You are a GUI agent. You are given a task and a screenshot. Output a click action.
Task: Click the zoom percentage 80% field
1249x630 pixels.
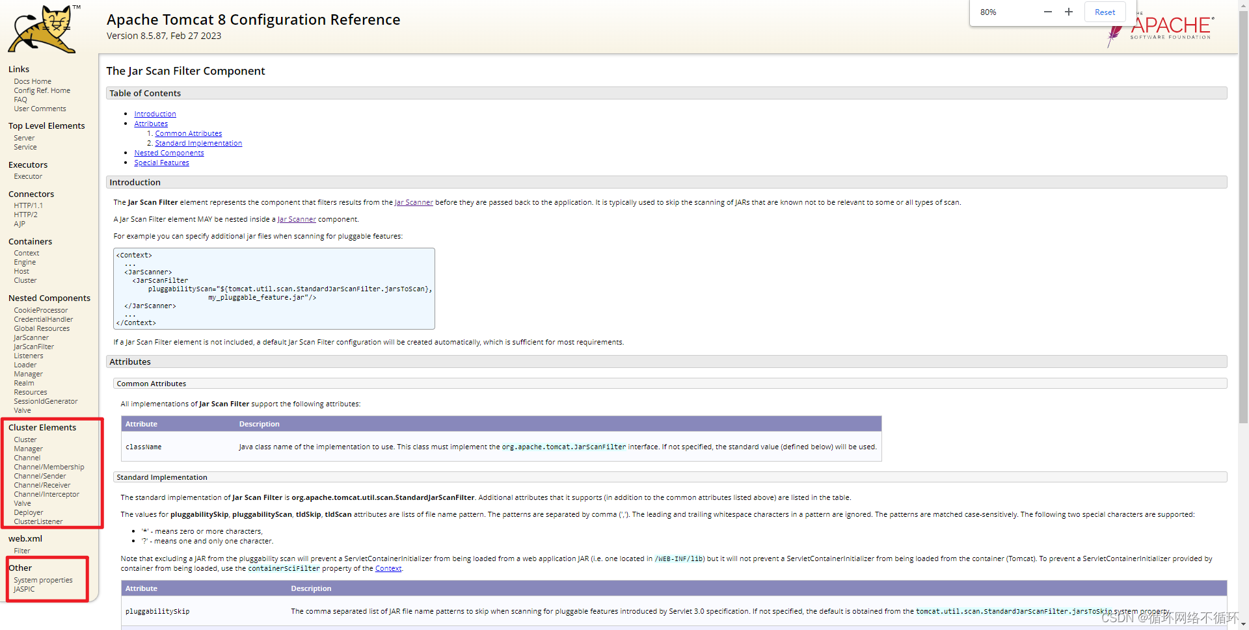(x=988, y=12)
